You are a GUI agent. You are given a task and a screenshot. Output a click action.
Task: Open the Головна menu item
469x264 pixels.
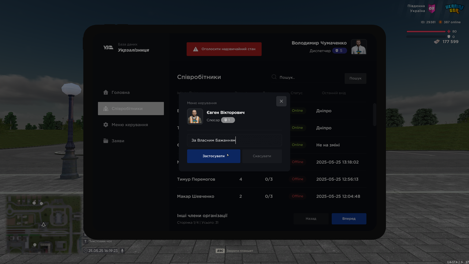[x=131, y=92]
